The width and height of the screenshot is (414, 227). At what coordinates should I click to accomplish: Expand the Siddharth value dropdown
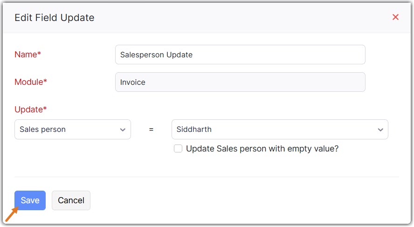coord(279,130)
